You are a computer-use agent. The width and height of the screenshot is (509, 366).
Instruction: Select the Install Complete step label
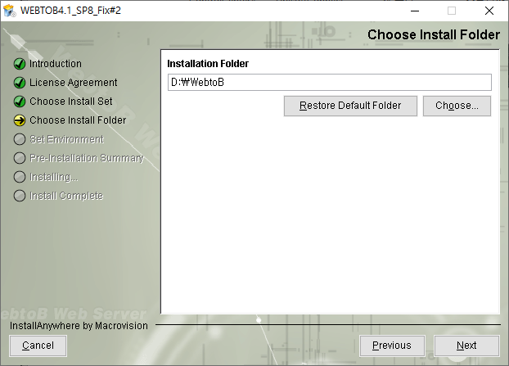pyautogui.click(x=66, y=196)
